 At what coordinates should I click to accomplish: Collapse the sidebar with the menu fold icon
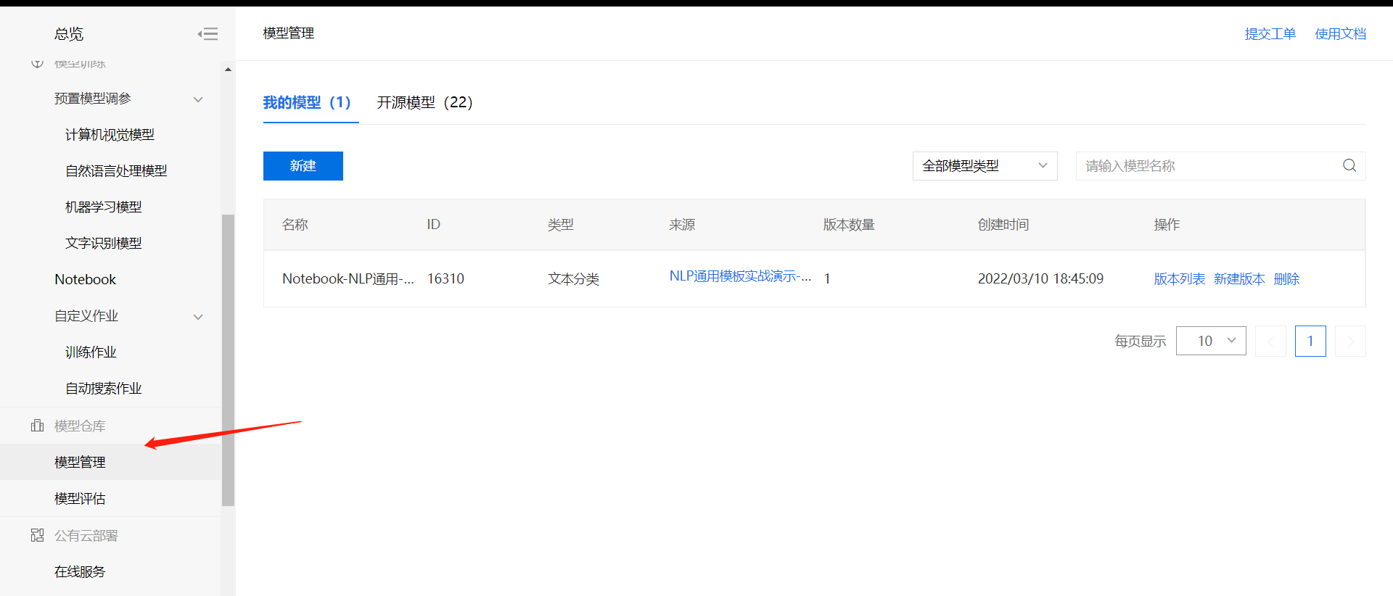[x=207, y=33]
